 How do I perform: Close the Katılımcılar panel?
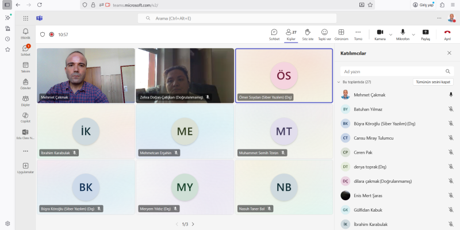(x=449, y=53)
